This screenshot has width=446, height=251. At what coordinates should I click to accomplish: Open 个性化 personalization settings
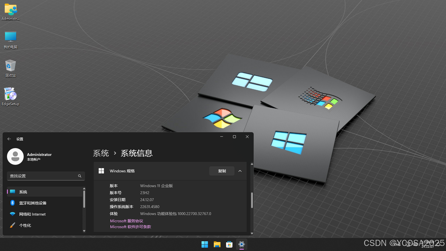coord(45,225)
